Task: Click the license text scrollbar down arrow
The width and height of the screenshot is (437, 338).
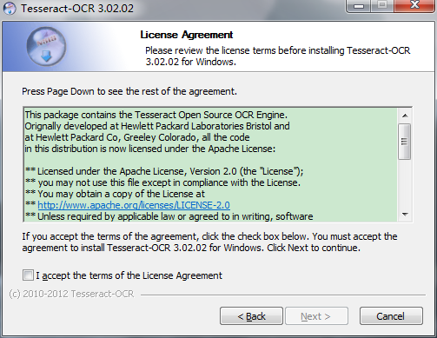Action: (x=405, y=215)
